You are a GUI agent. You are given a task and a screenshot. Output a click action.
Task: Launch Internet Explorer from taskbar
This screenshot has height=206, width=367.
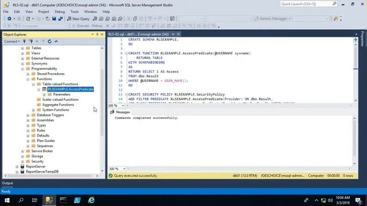pos(91,200)
